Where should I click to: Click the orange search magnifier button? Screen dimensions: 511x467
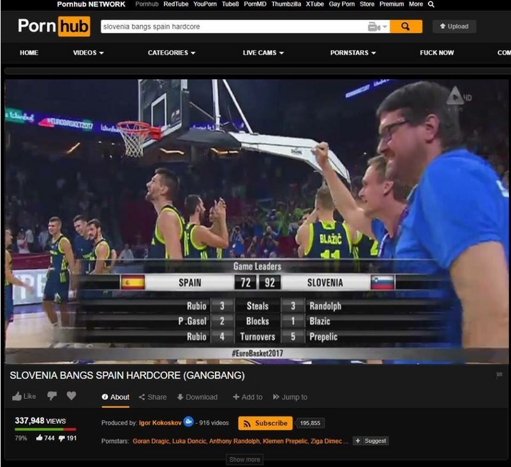tap(406, 26)
